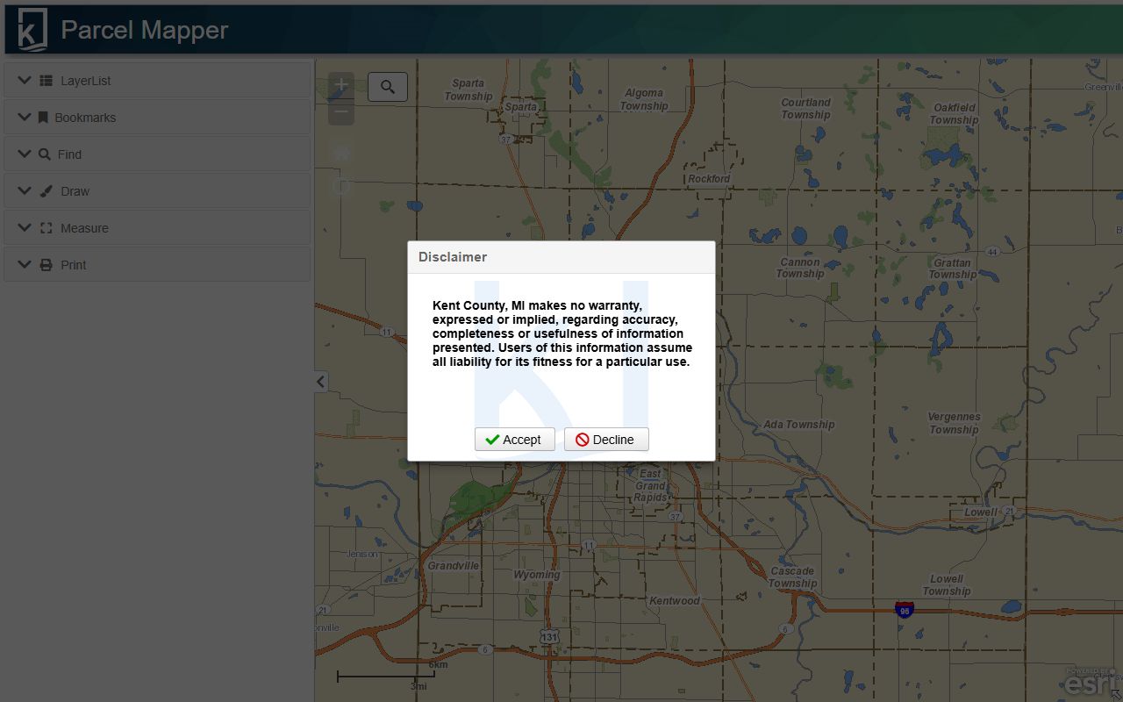Click the Cascade Township map label
The width and height of the screenshot is (1123, 702).
click(x=792, y=577)
